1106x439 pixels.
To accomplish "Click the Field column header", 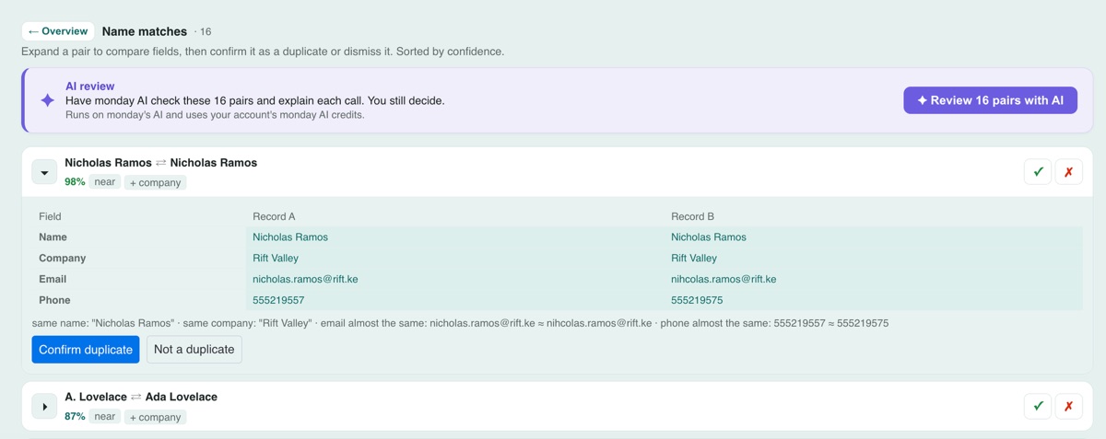I will click(x=50, y=216).
